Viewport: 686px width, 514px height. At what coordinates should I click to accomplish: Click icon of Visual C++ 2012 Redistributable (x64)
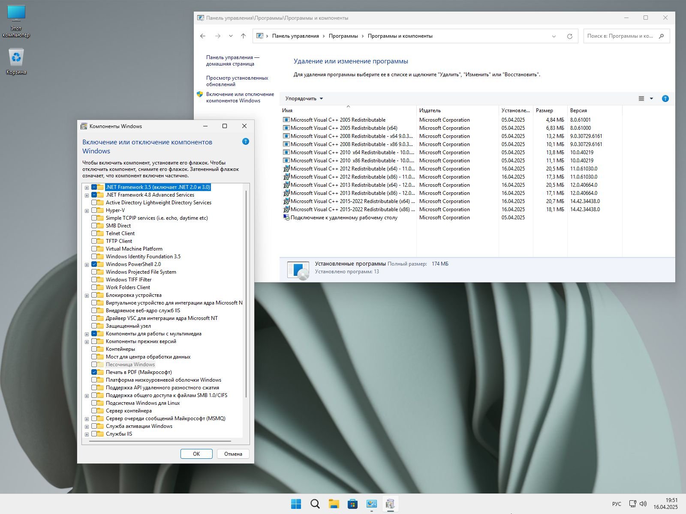point(286,169)
